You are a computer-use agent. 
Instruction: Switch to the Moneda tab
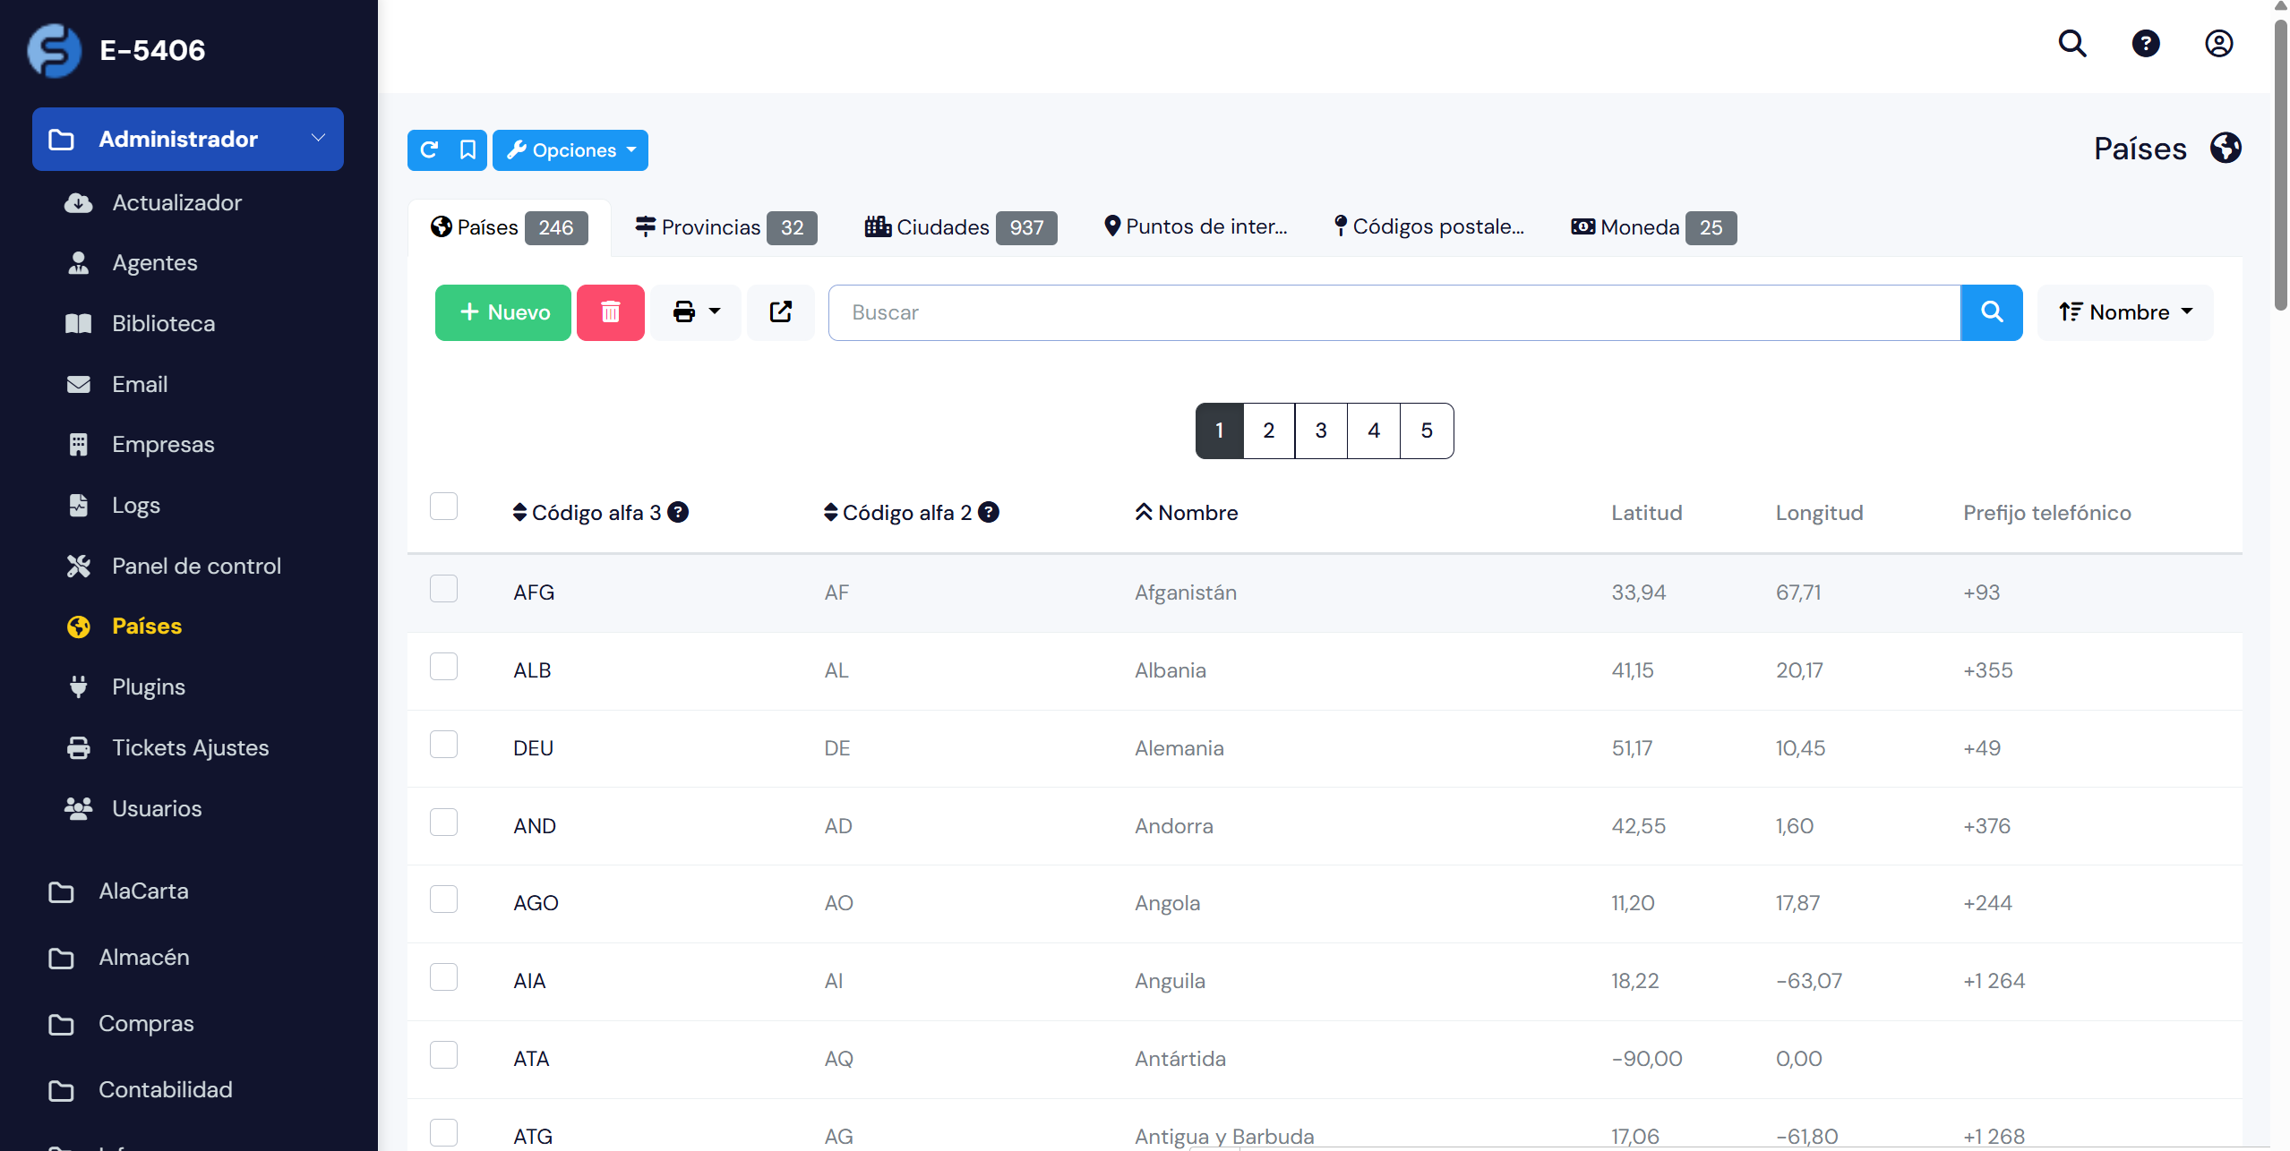coord(1652,227)
